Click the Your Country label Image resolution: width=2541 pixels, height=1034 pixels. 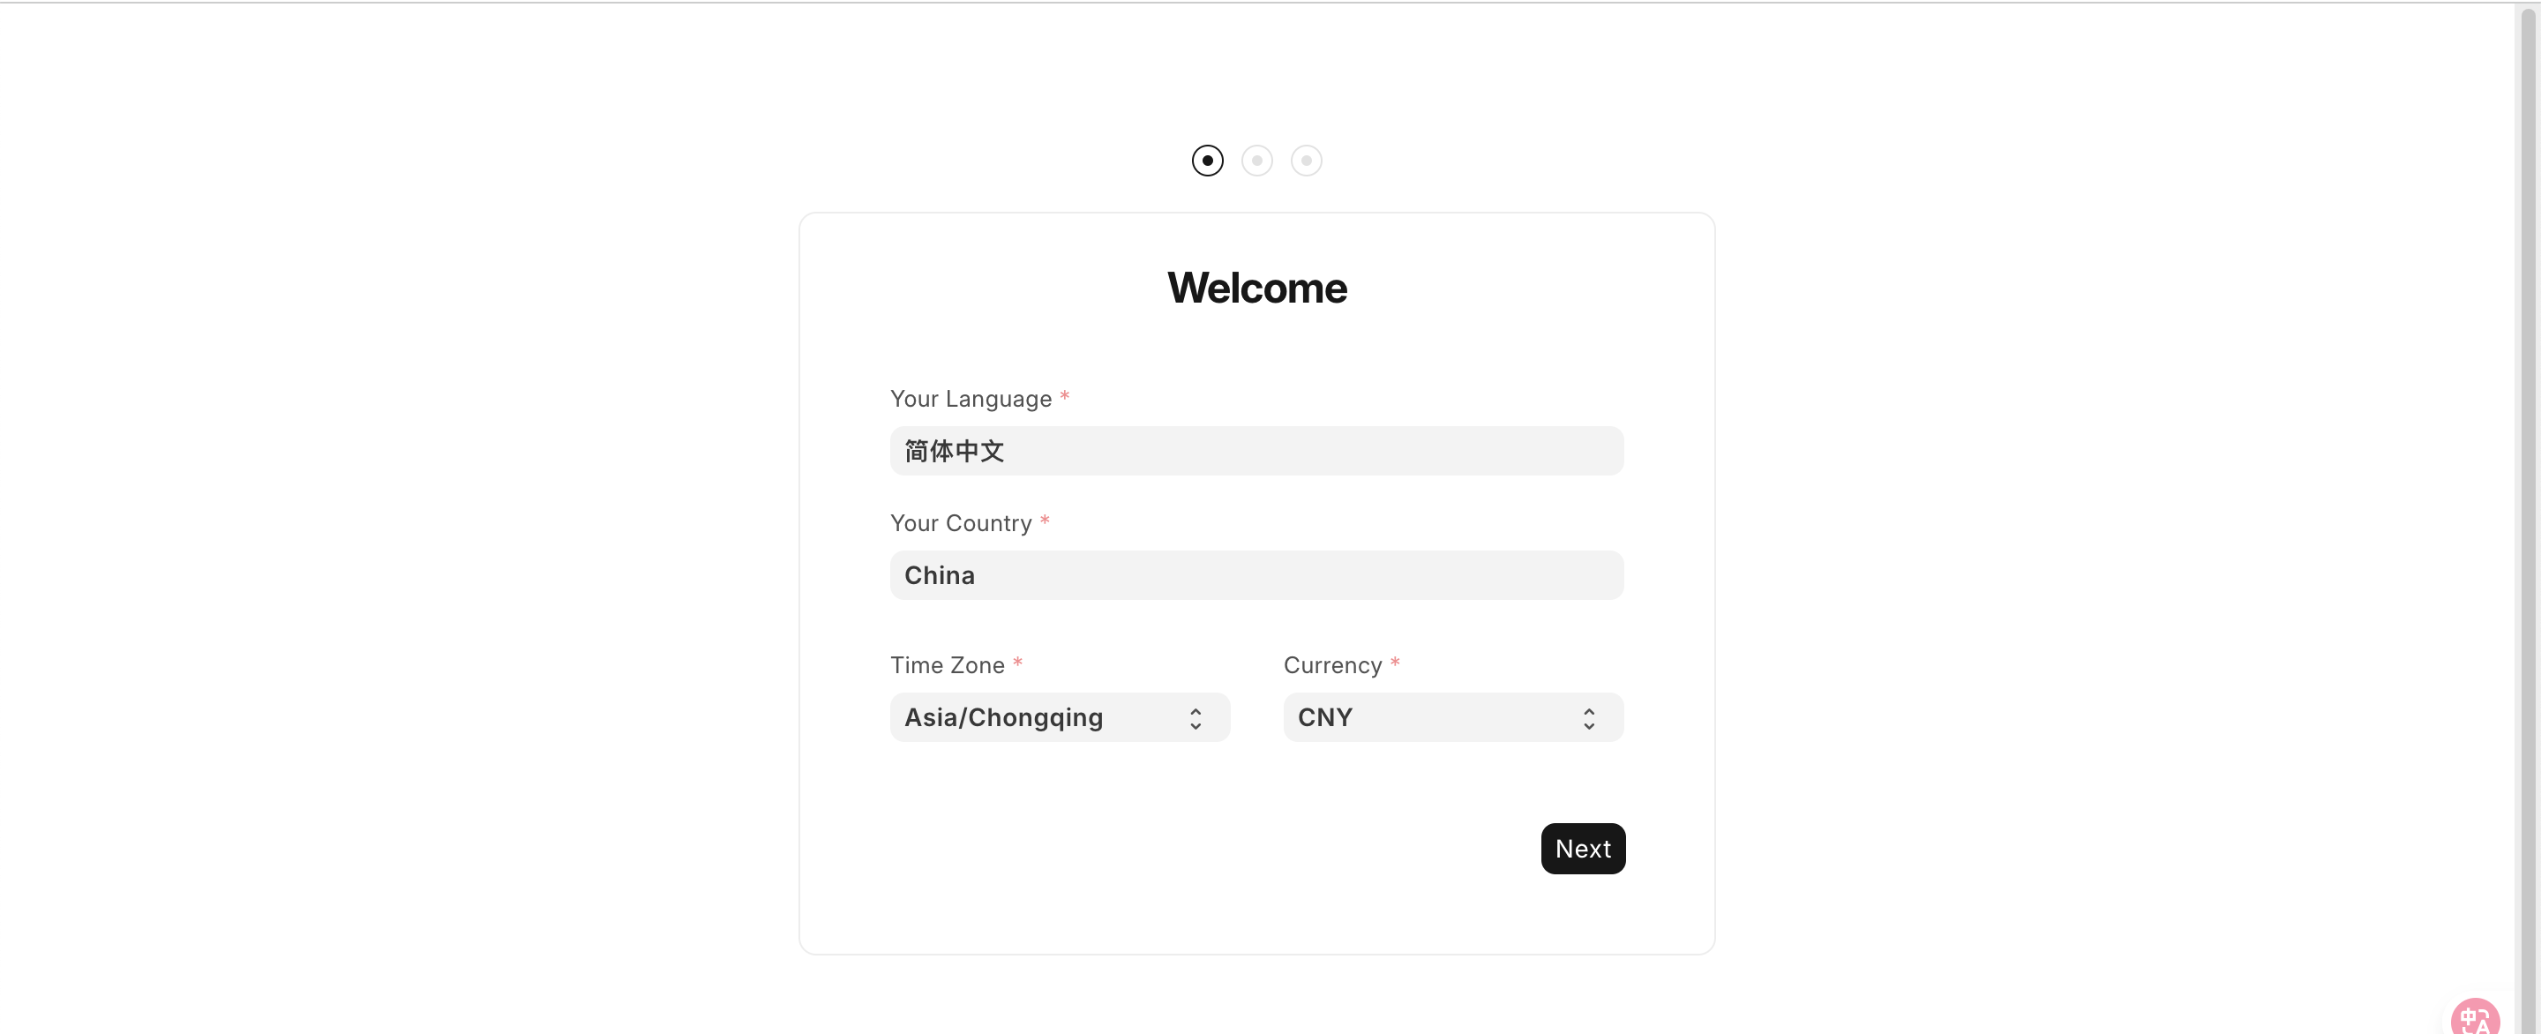pos(961,523)
